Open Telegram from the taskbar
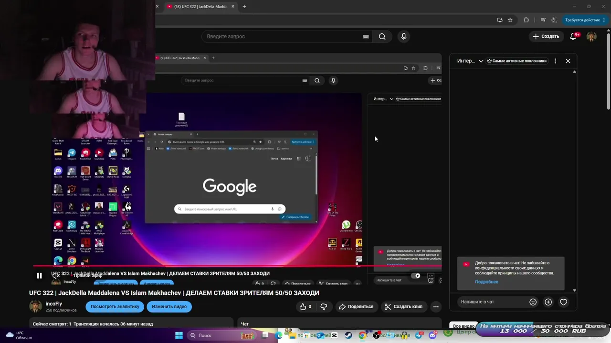This screenshot has width=611, height=343. [419, 335]
